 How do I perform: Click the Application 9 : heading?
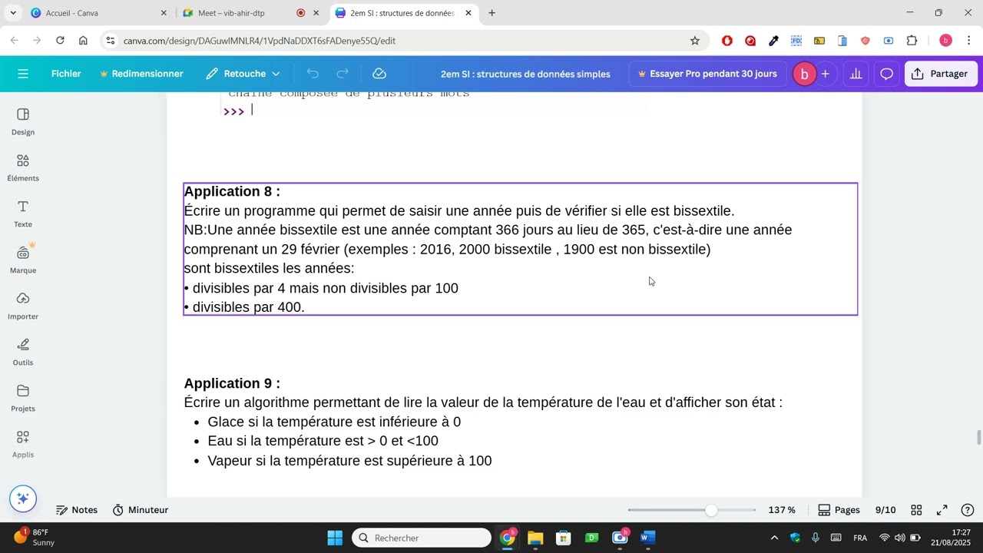click(232, 383)
